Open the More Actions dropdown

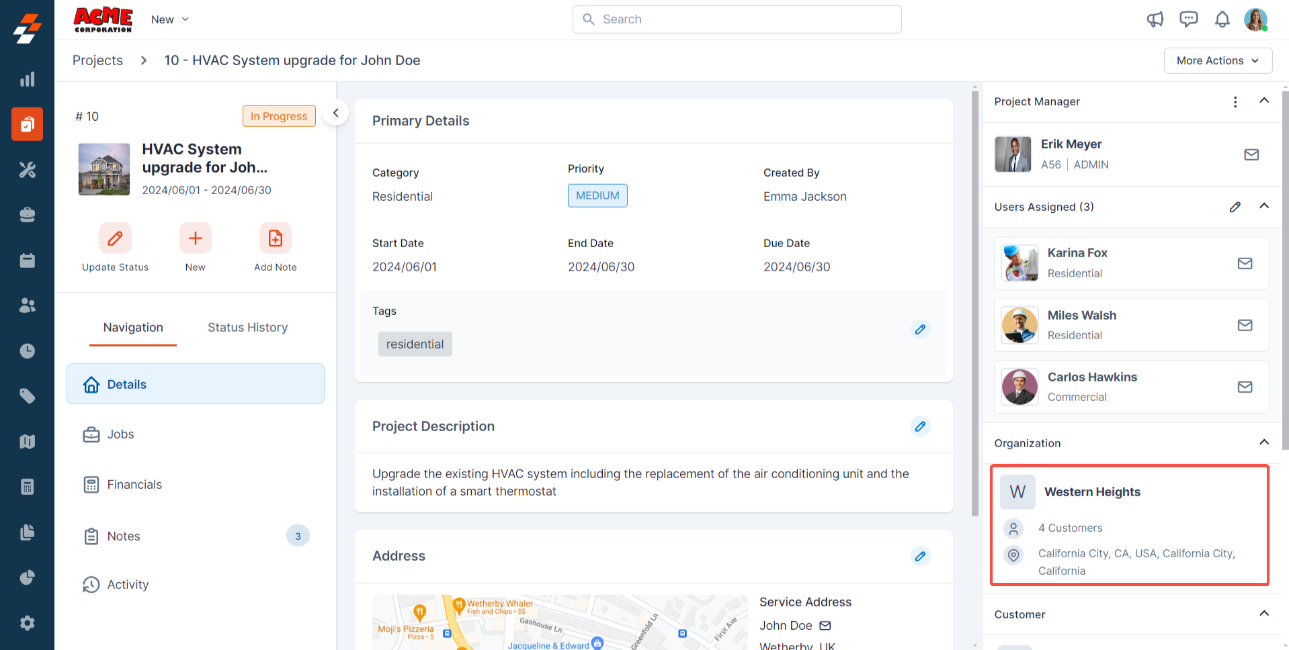1217,60
